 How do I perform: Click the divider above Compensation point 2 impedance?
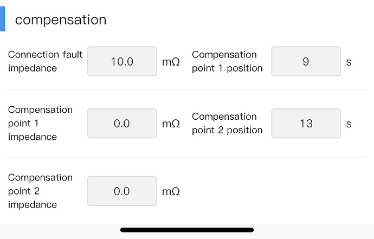(187, 157)
